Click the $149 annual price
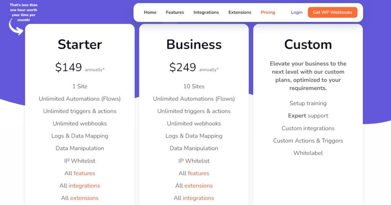391x205 pixels. tap(69, 67)
